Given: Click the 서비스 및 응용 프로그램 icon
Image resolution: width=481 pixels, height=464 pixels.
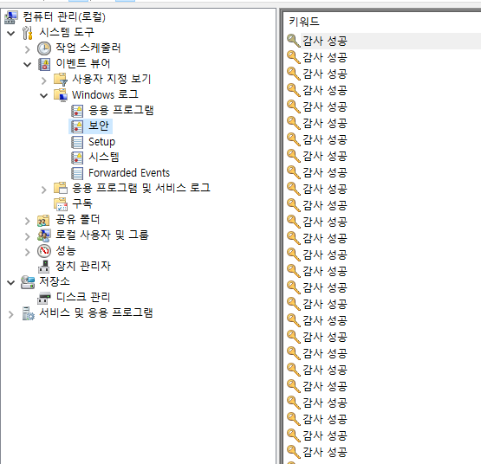Looking at the screenshot, I should click(x=29, y=313).
